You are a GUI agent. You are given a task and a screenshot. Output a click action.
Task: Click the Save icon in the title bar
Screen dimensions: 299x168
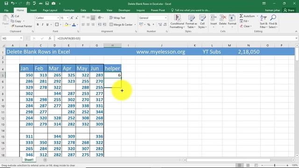pos(6,3)
